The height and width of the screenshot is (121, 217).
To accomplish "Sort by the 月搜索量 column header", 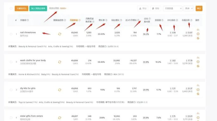I will pyautogui.click(x=74, y=20).
